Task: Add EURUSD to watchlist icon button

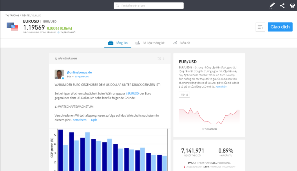Action: [260, 27]
